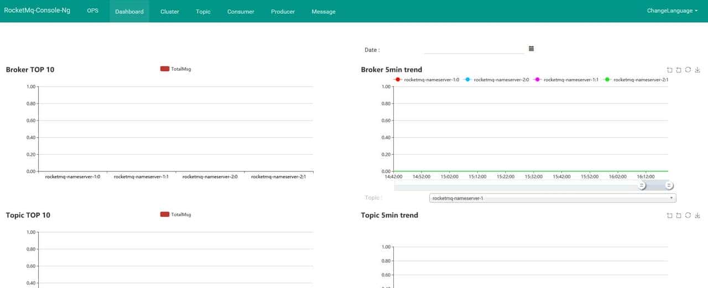Click zoom icon in Topic 5min trend toolbar

click(669, 215)
